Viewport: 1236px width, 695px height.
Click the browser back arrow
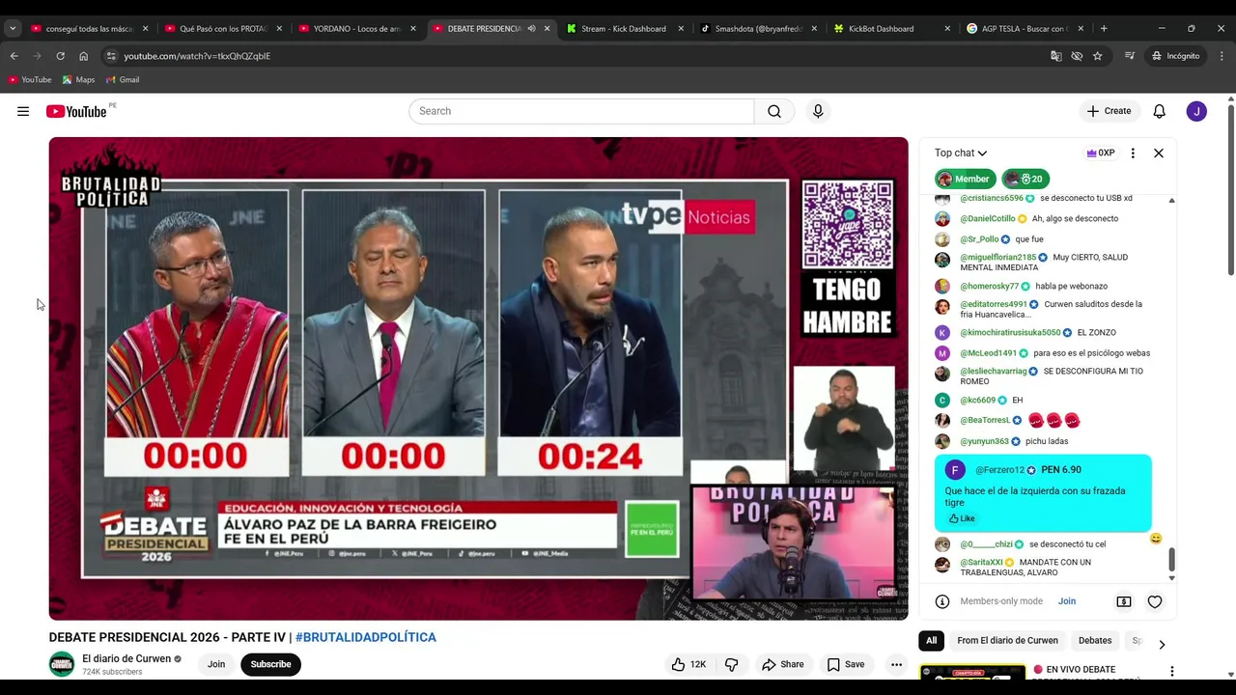pos(14,56)
